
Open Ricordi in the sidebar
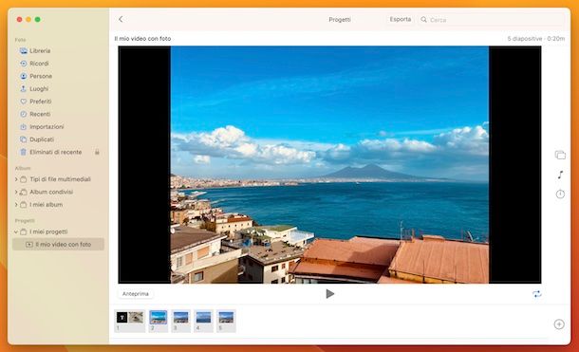pyautogui.click(x=39, y=64)
